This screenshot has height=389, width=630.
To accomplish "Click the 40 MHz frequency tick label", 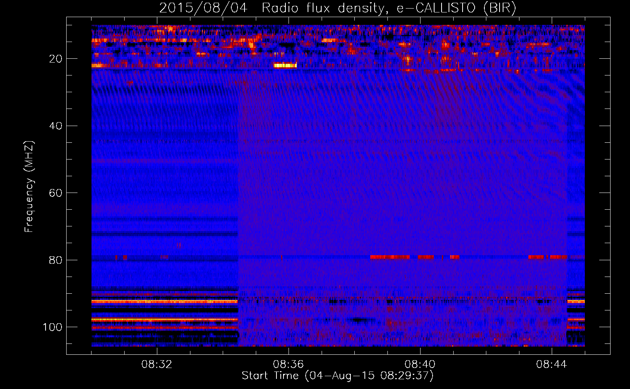I will tap(56, 126).
